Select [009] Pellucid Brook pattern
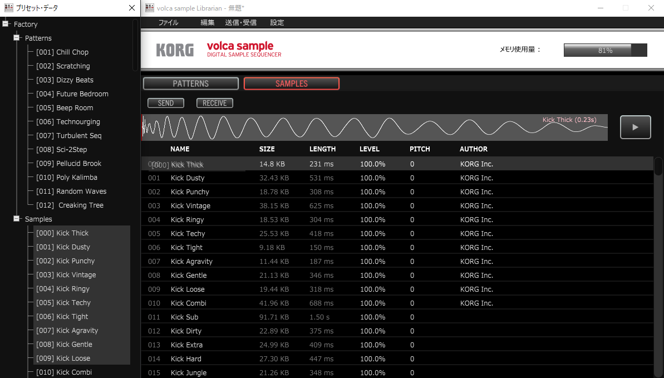Image resolution: width=664 pixels, height=378 pixels. tap(68, 164)
